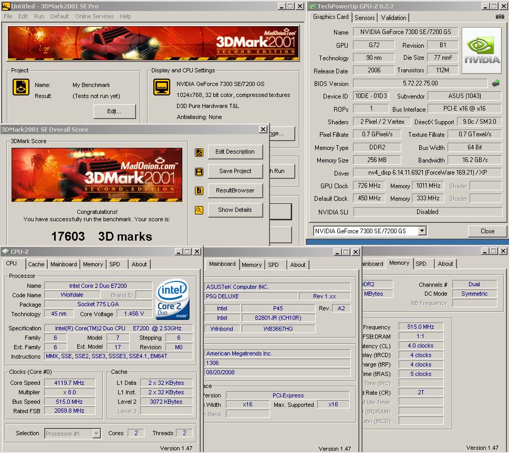Select the Graphics Card tab in GPU-Z
Viewport: 509px width, 453px height.
330,17
